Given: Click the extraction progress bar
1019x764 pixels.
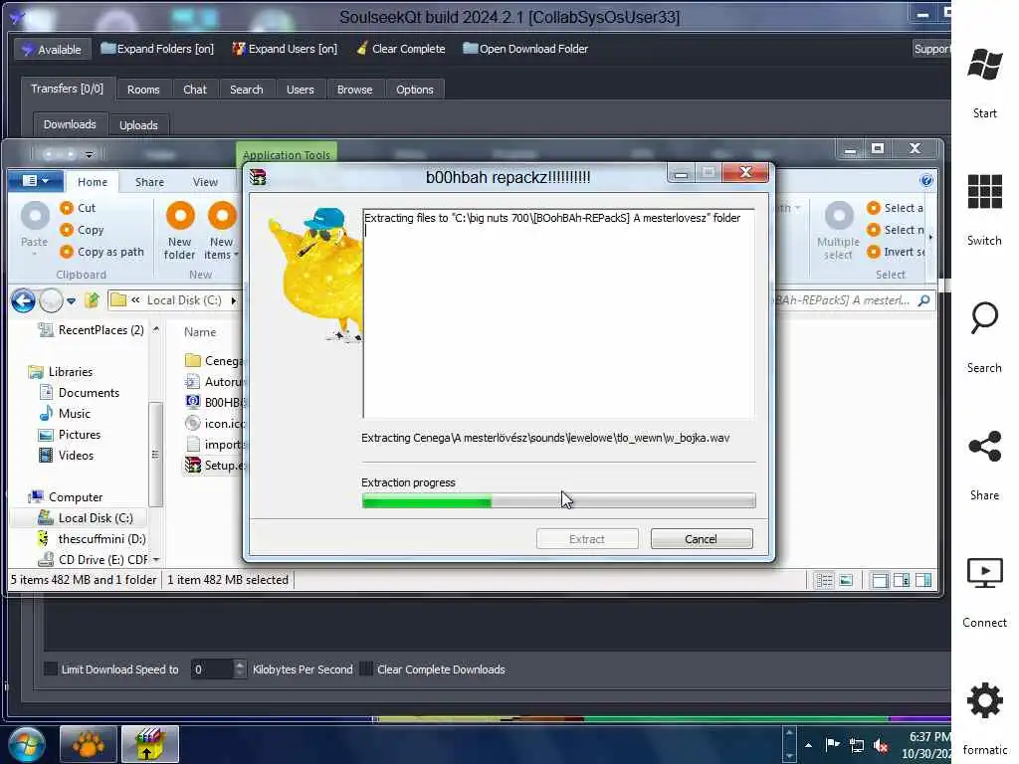Looking at the screenshot, I should [558, 500].
